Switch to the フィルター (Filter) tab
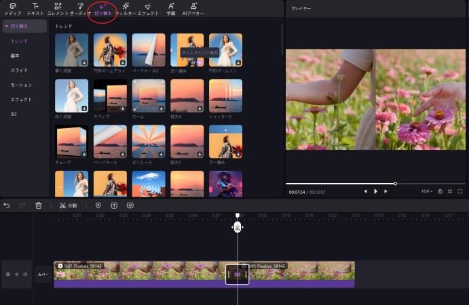The image size is (469, 305). [126, 9]
